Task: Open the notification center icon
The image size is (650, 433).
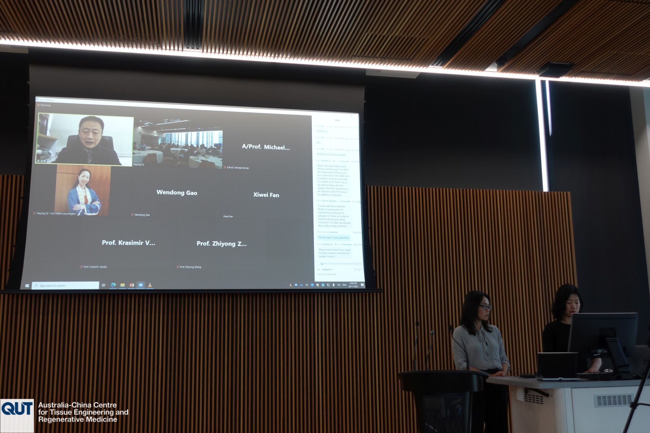Action: point(362,285)
